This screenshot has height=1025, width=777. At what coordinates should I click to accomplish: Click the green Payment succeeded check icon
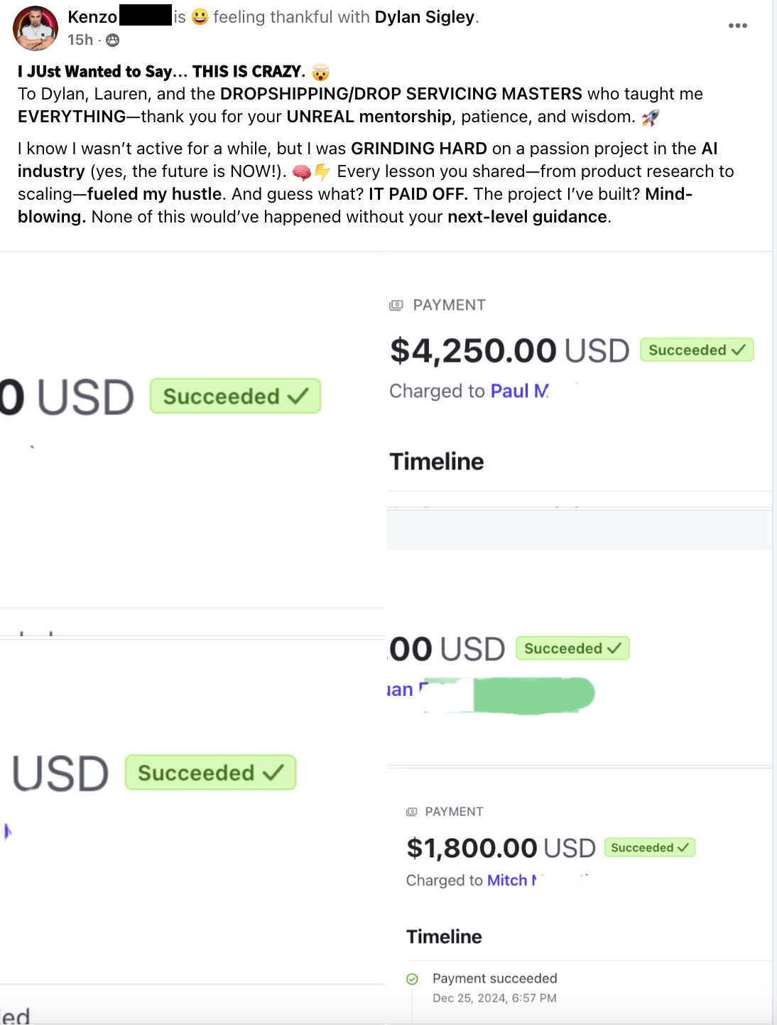412,979
